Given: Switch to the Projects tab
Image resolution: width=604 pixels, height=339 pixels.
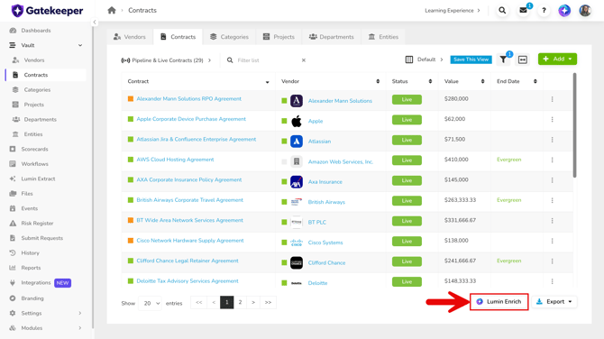Looking at the screenshot, I should coord(279,37).
